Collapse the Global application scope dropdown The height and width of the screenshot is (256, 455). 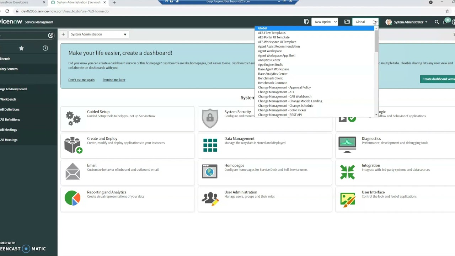coord(365,22)
